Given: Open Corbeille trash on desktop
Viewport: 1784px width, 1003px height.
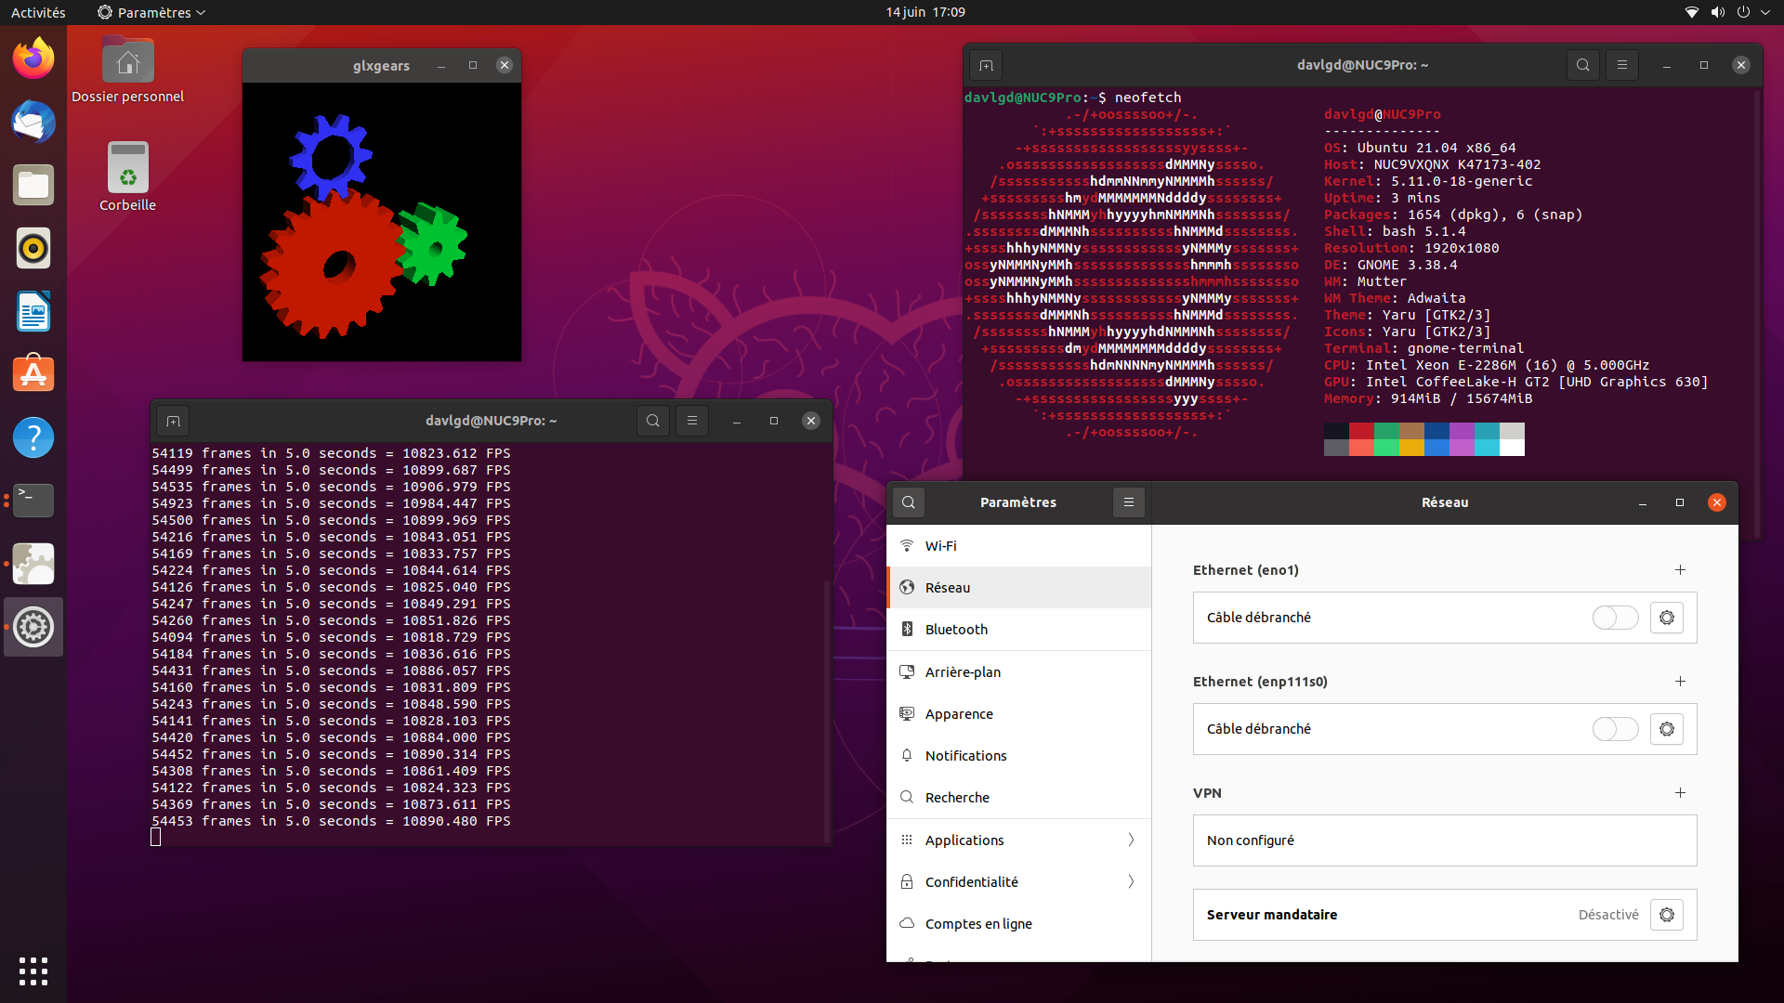Looking at the screenshot, I should click(x=127, y=176).
